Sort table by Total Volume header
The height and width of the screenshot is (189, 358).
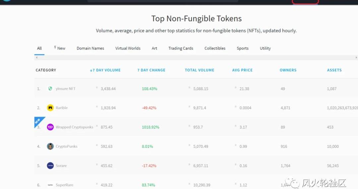pos(200,70)
